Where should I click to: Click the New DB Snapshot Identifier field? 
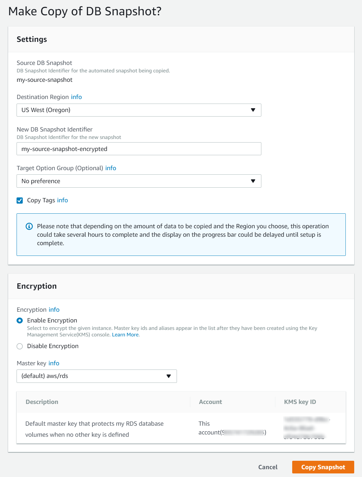(139, 149)
